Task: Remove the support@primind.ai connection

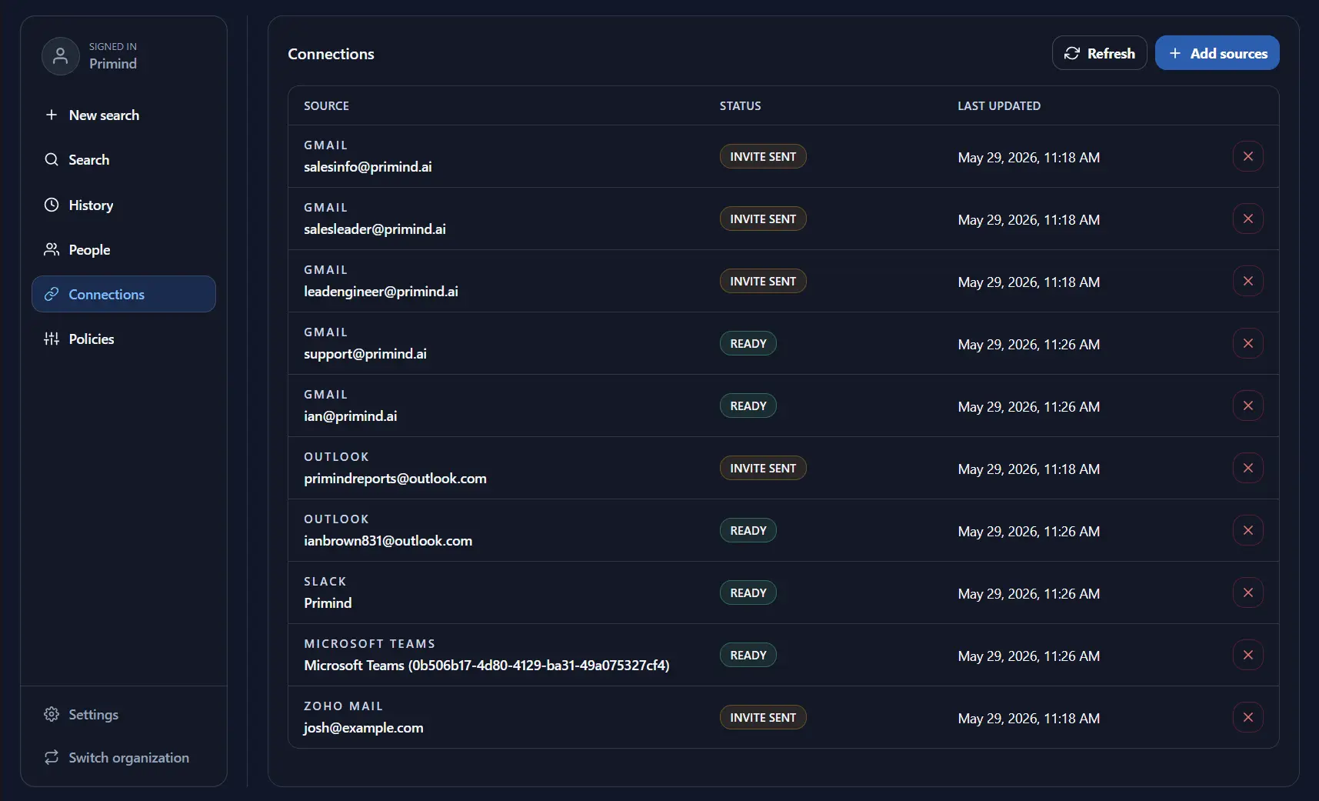Action: (x=1247, y=343)
